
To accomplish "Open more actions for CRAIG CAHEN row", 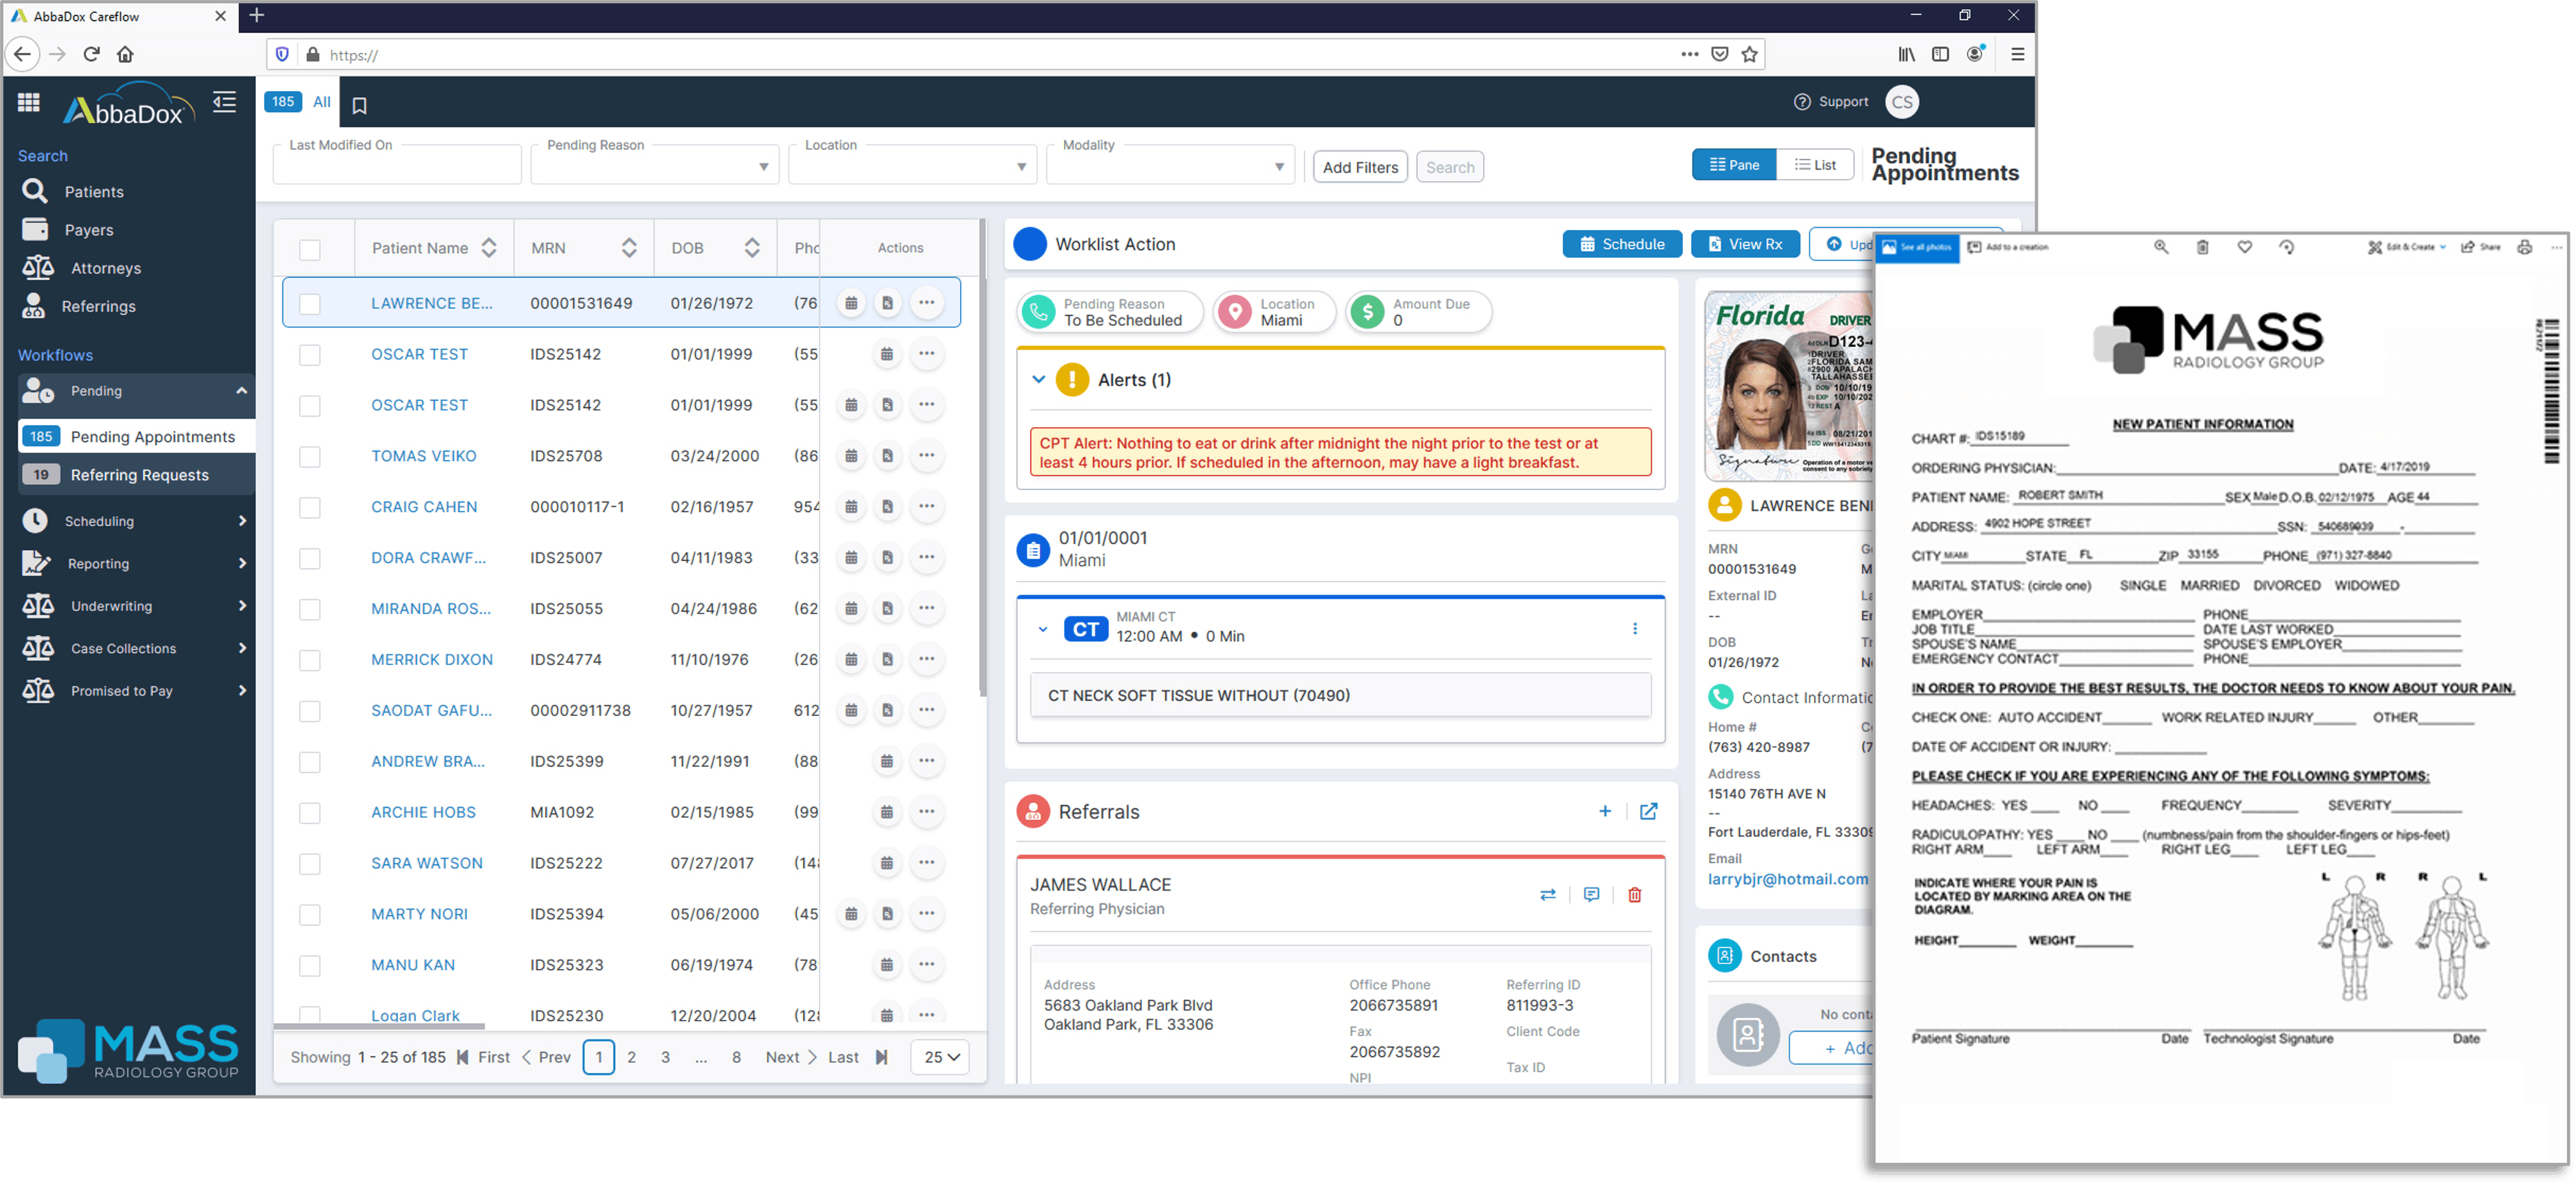I will point(926,507).
